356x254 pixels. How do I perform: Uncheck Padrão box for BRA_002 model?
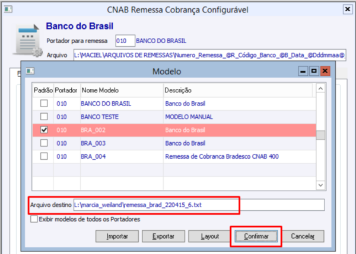click(44, 130)
